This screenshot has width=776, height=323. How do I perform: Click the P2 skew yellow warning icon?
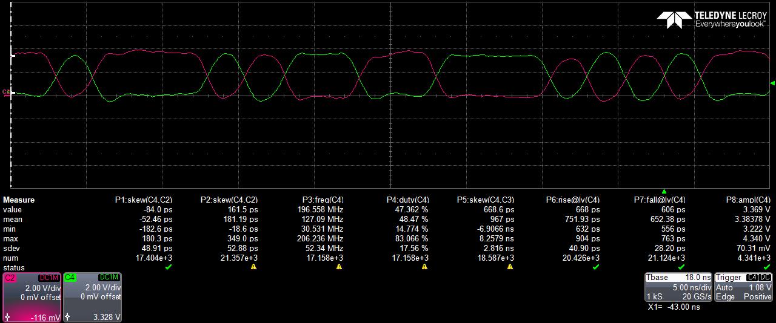[253, 267]
